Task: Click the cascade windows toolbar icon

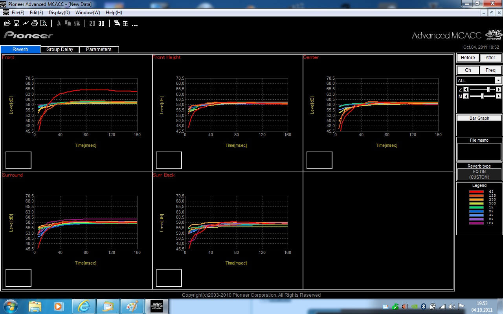Action: [x=117, y=24]
